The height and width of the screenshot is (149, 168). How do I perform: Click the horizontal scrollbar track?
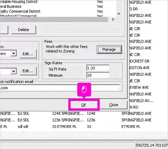[54, 19]
